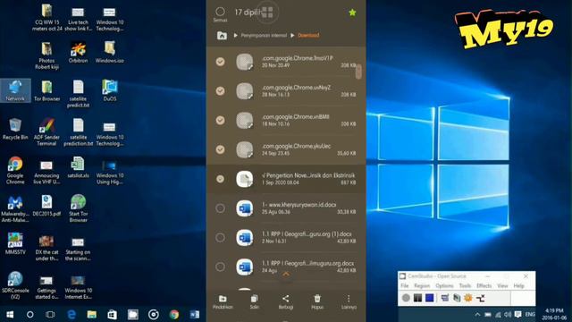Open Word from the taskbar
Image resolution: width=572 pixels, height=322 pixels.
pos(195,314)
